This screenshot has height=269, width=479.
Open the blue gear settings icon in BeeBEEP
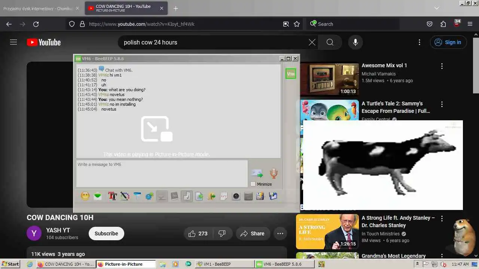point(150,196)
